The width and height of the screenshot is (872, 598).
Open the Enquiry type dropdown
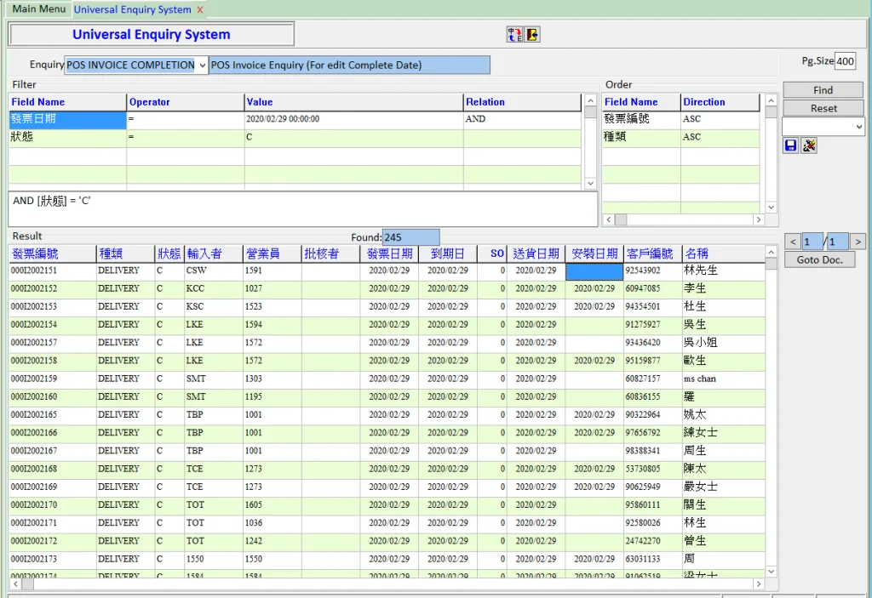point(202,65)
